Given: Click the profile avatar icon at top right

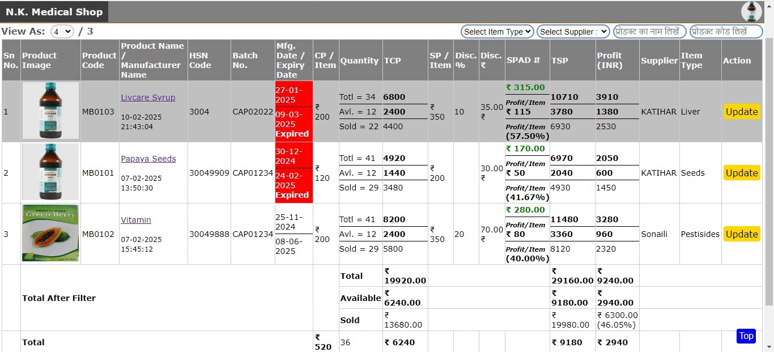Looking at the screenshot, I should pyautogui.click(x=751, y=11).
